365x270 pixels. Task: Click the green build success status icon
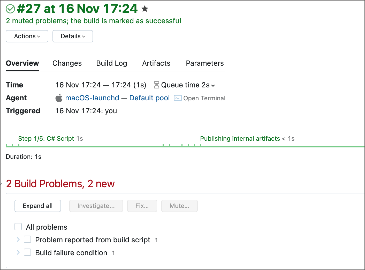coord(10,9)
